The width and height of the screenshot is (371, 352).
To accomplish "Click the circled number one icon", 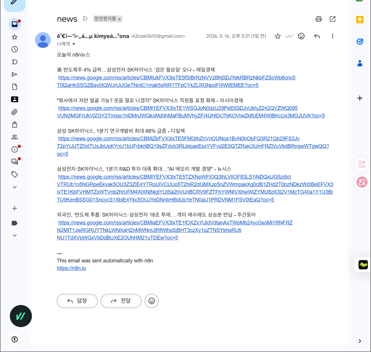I will pyautogui.click(x=15, y=340).
